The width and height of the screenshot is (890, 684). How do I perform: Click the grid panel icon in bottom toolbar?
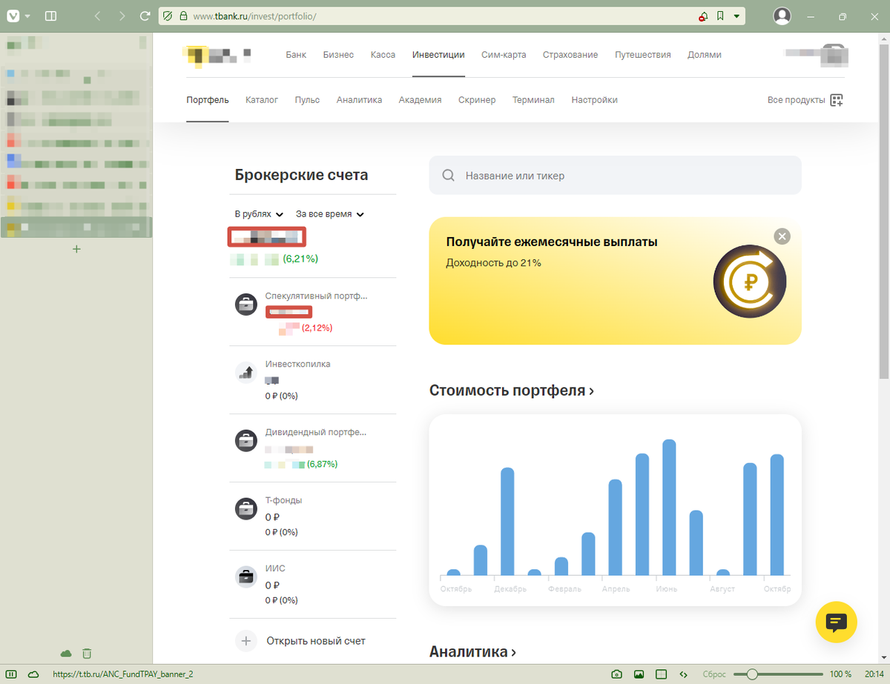(x=660, y=674)
